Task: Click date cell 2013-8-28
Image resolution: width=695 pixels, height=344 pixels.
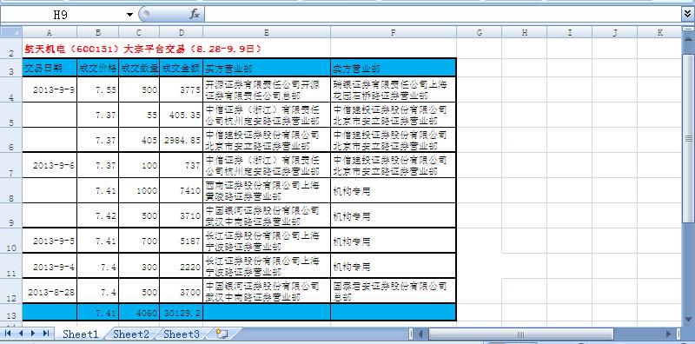Action: tap(50, 292)
